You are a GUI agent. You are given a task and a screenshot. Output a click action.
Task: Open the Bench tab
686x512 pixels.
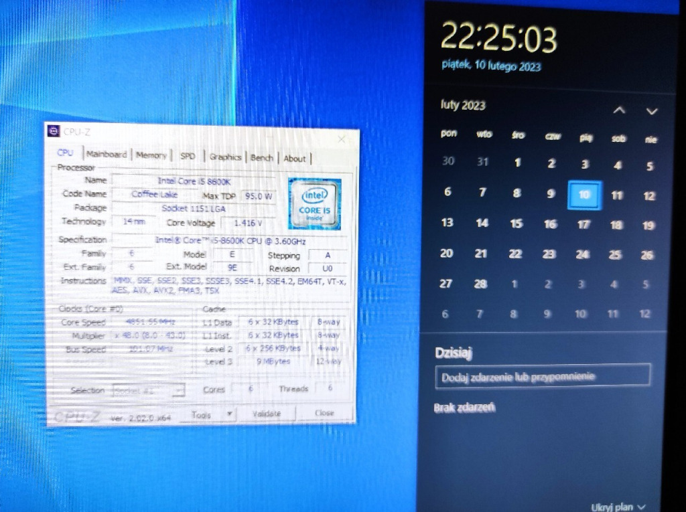(262, 158)
